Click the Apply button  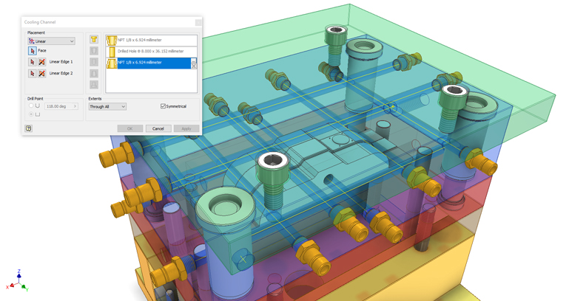pyautogui.click(x=186, y=128)
